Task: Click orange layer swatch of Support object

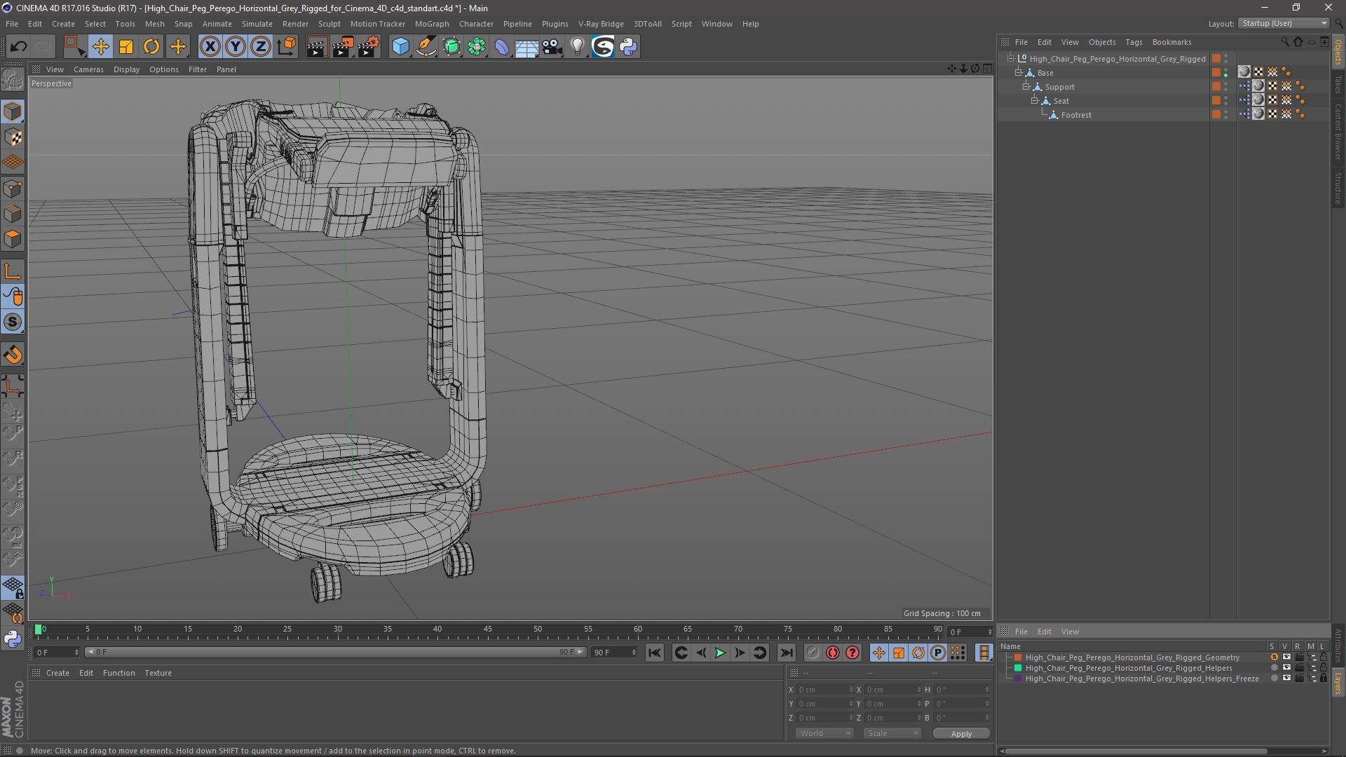Action: [x=1216, y=87]
